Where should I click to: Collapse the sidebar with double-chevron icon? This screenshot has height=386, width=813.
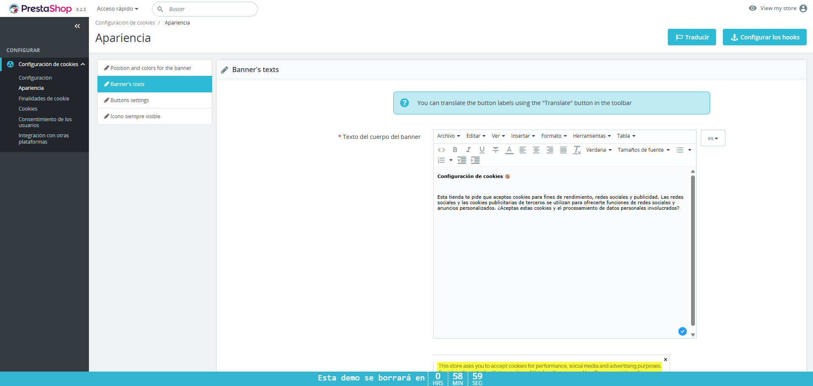pos(77,26)
